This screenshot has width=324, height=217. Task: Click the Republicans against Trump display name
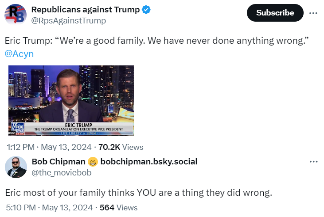click(85, 10)
